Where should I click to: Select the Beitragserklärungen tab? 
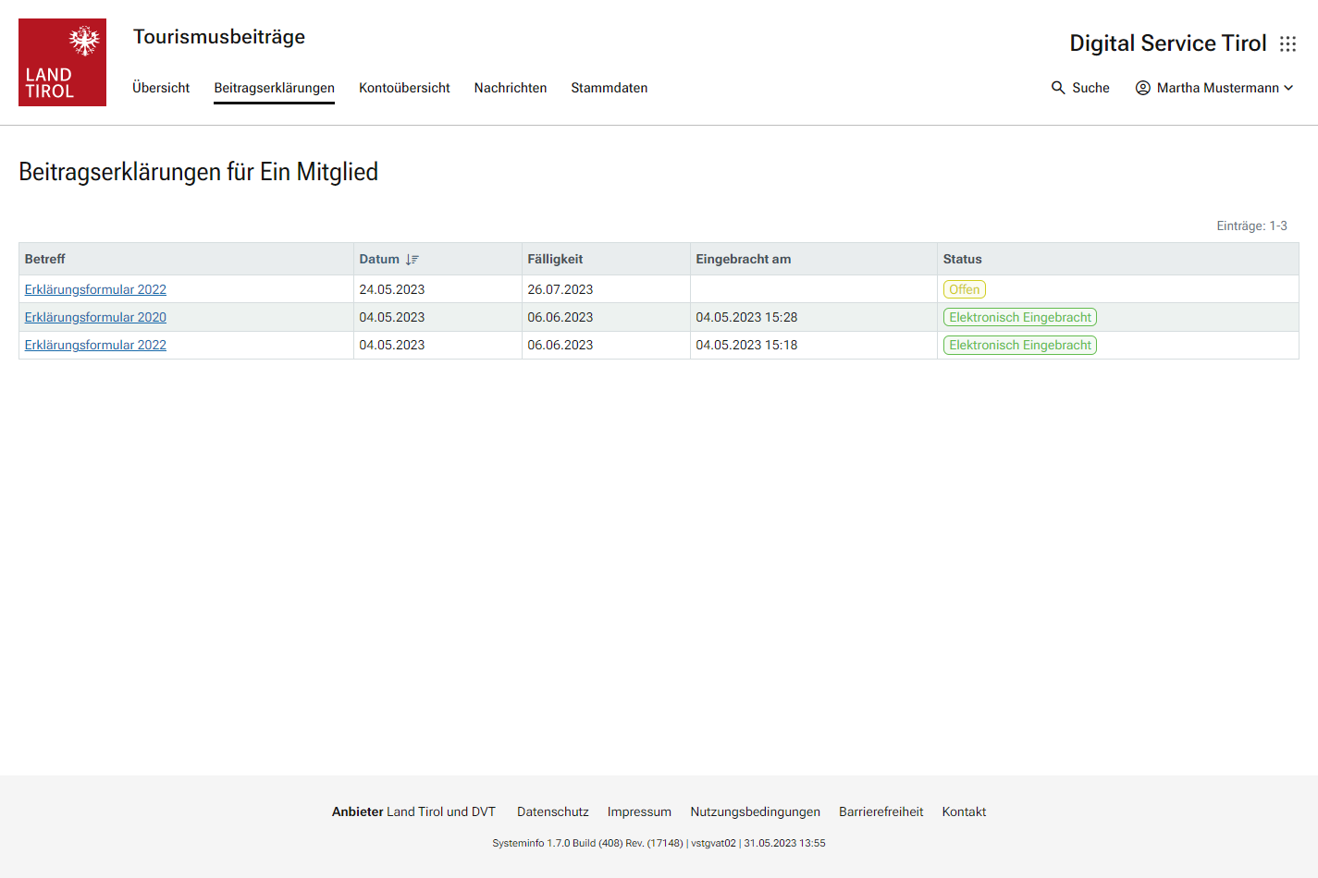coord(274,88)
